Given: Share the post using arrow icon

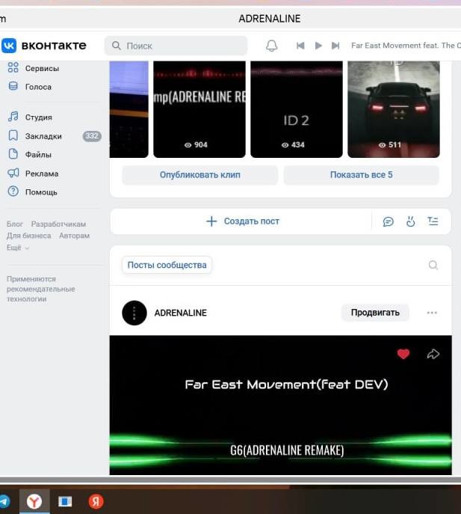Looking at the screenshot, I should click(x=433, y=354).
